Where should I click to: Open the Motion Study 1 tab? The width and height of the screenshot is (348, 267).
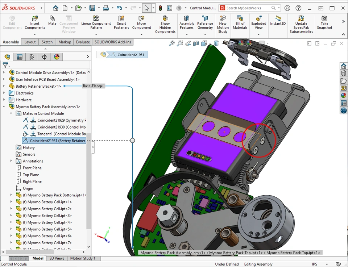[x=83, y=258]
